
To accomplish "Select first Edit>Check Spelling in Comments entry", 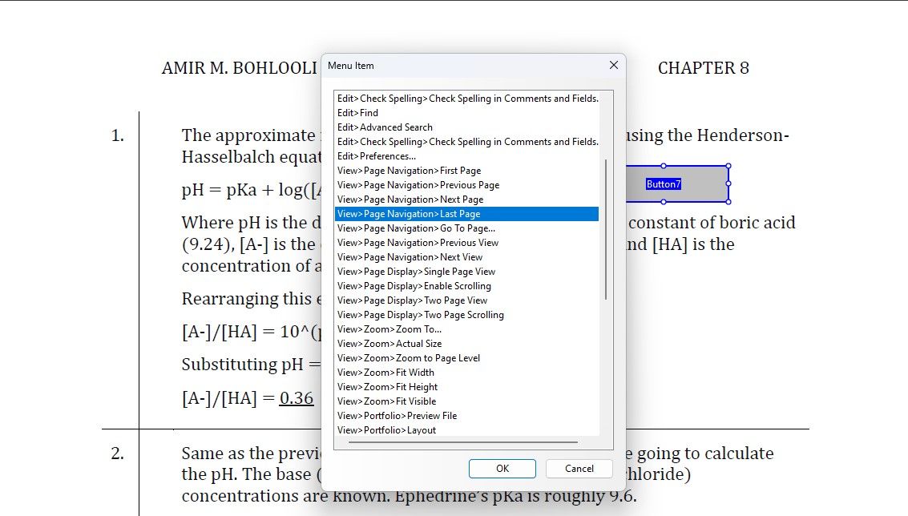I will tap(466, 99).
